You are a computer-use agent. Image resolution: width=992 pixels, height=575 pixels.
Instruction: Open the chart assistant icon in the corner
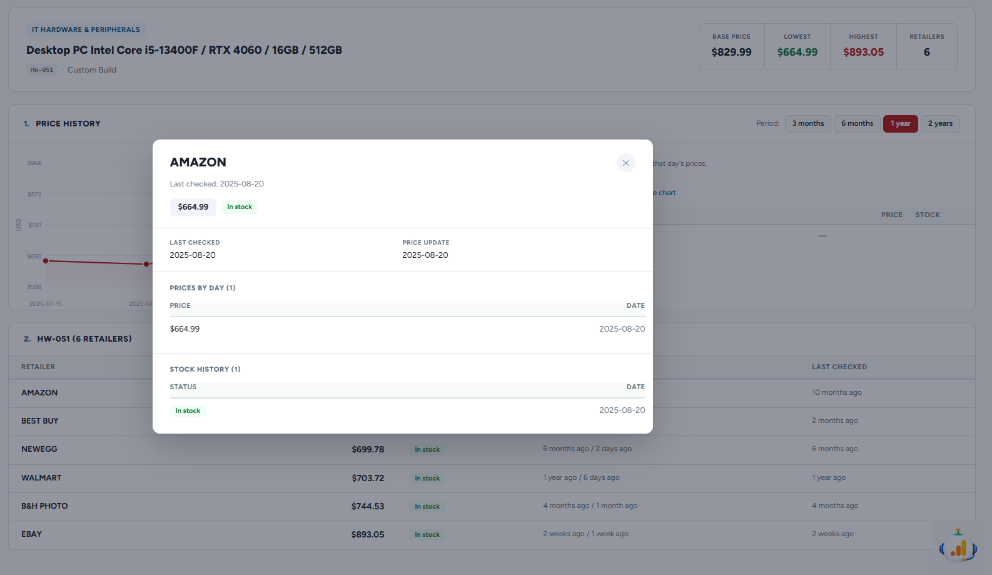(958, 545)
